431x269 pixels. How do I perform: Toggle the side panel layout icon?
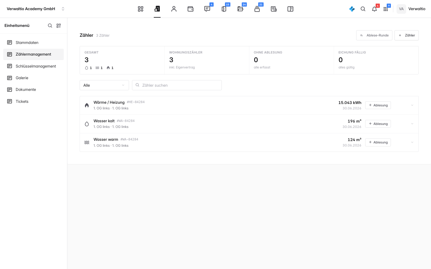[x=290, y=9]
